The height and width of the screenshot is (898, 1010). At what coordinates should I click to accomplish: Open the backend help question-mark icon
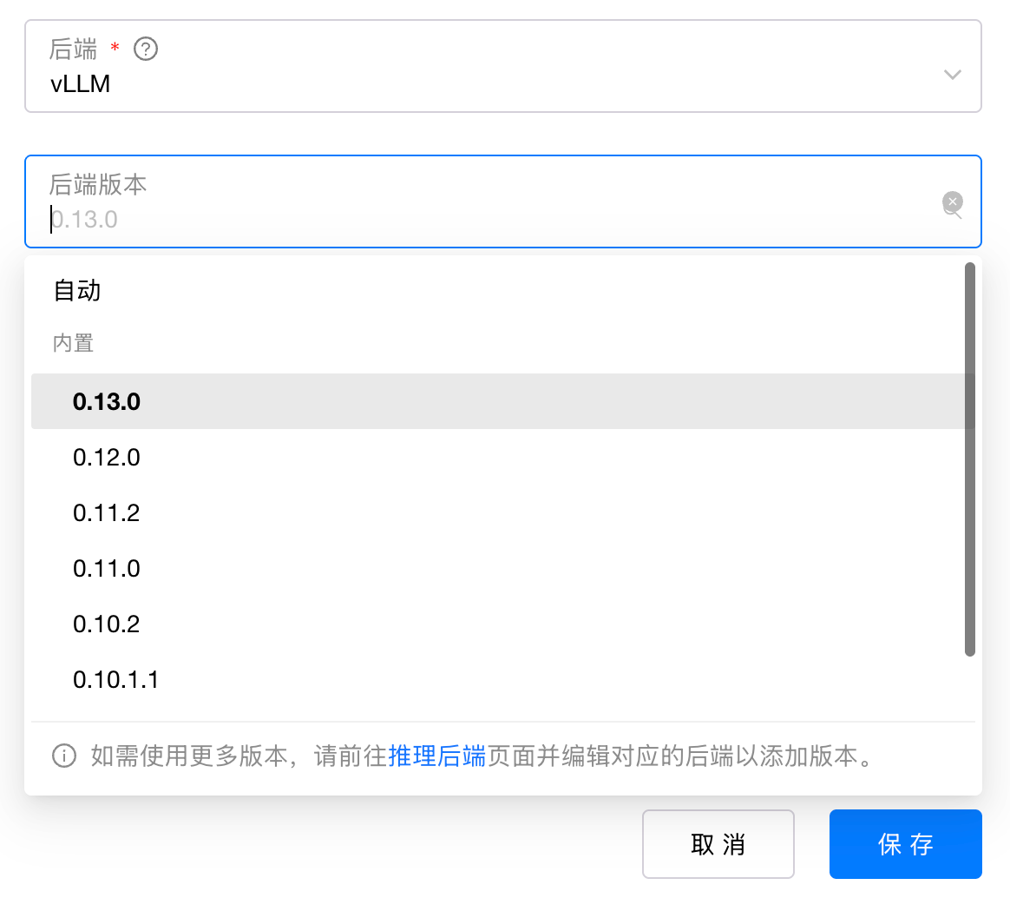pos(146,49)
